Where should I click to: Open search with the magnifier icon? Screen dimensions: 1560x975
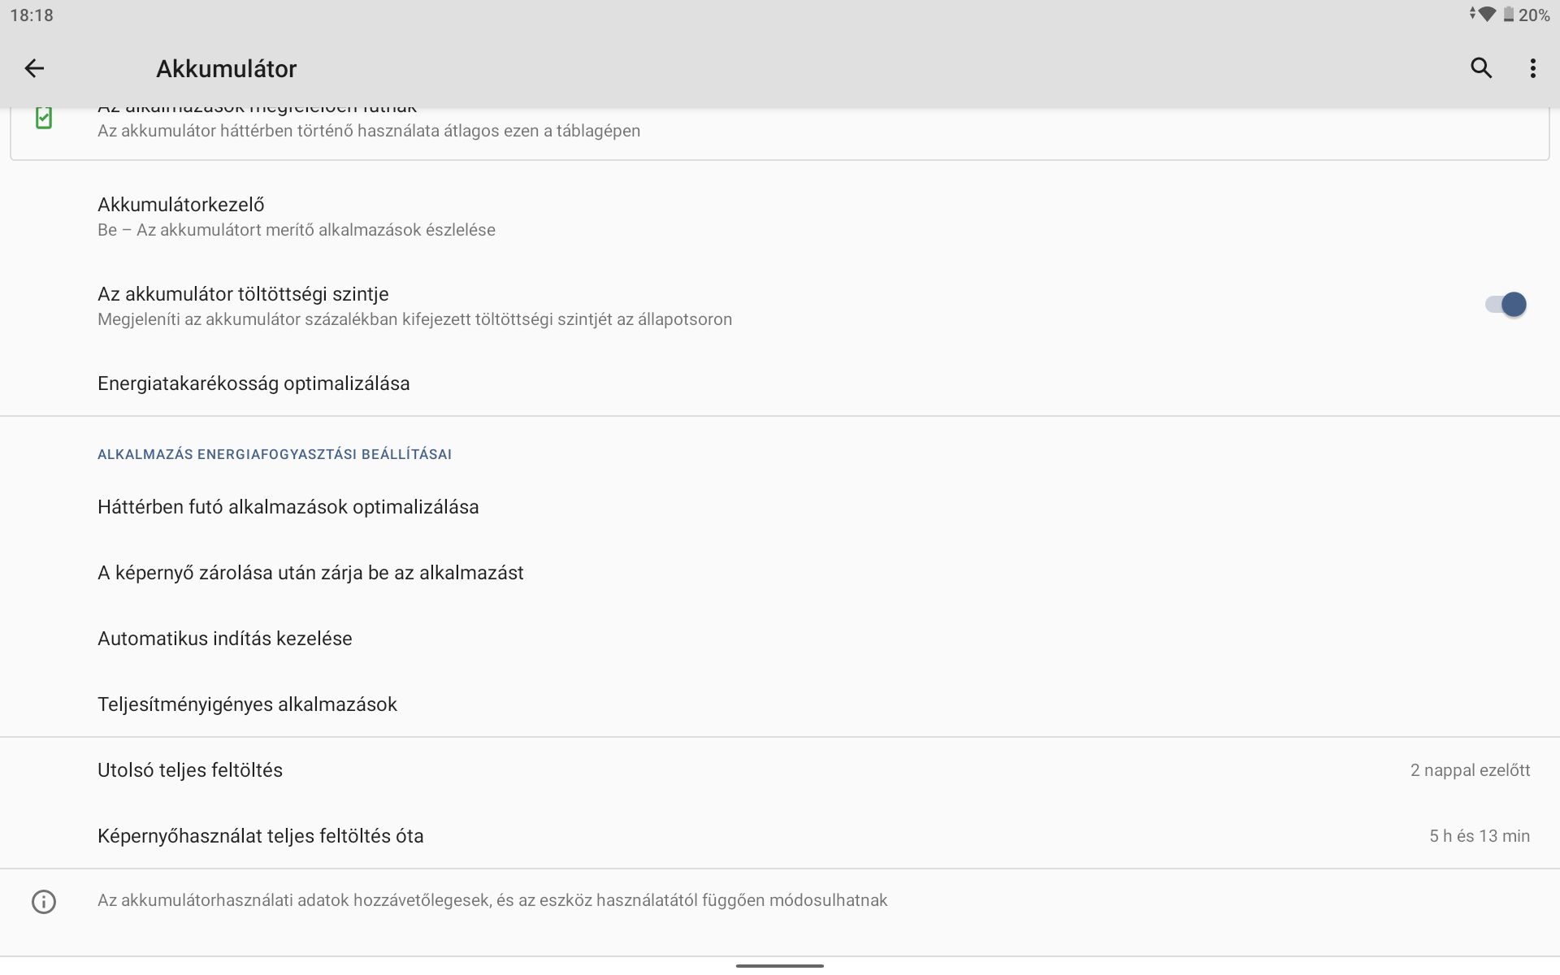[x=1481, y=68]
